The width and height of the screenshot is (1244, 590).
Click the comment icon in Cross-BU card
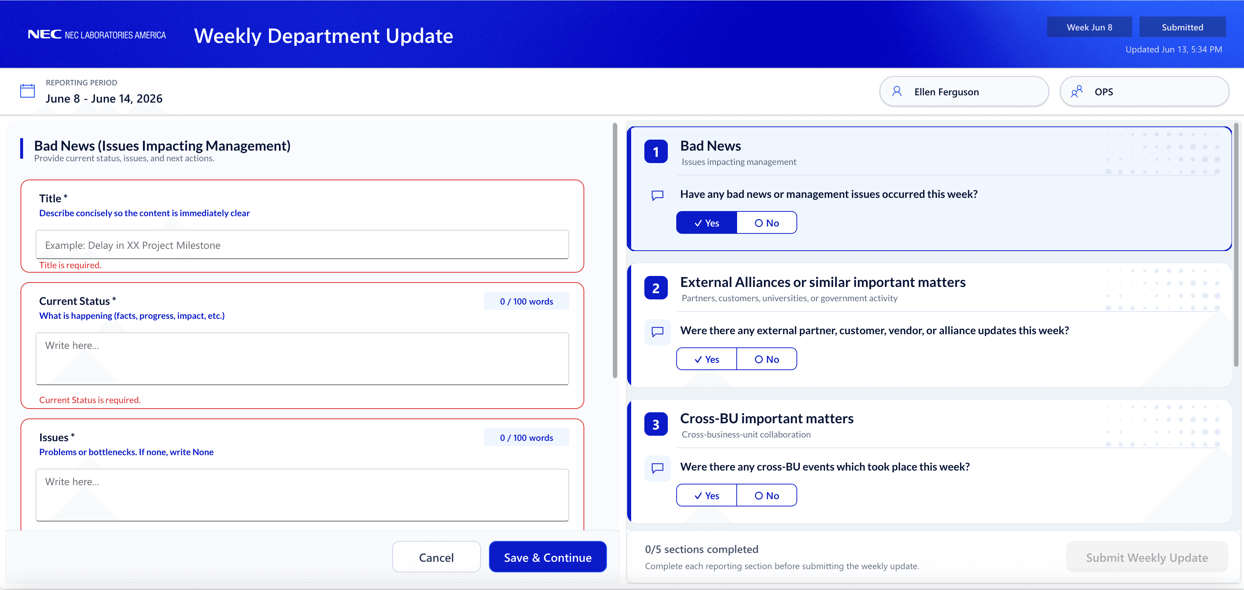(657, 468)
